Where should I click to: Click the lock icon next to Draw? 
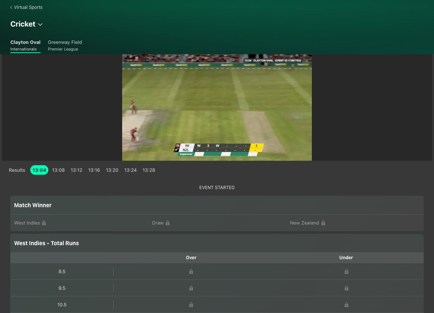(168, 223)
